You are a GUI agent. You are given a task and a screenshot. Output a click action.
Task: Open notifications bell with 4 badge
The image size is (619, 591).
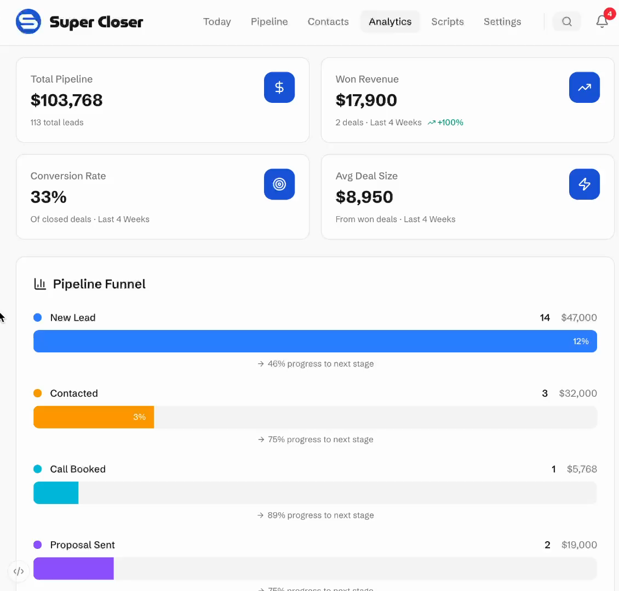pyautogui.click(x=602, y=21)
